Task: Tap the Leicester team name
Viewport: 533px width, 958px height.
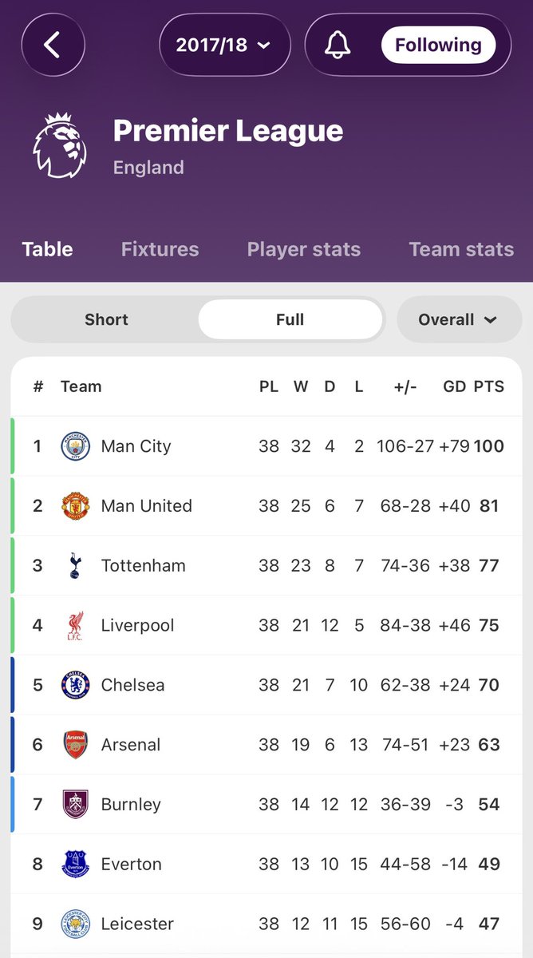Action: click(137, 924)
